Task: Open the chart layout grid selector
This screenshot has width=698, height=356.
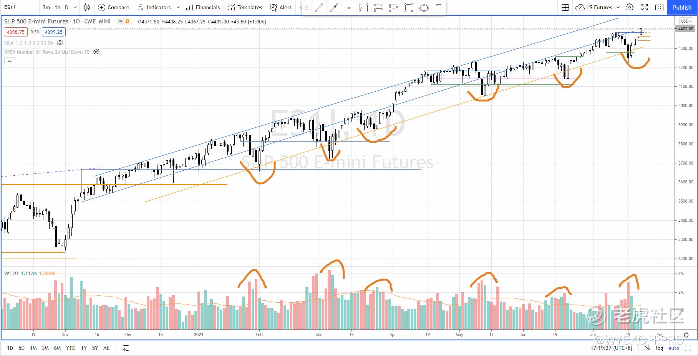Action: click(565, 7)
